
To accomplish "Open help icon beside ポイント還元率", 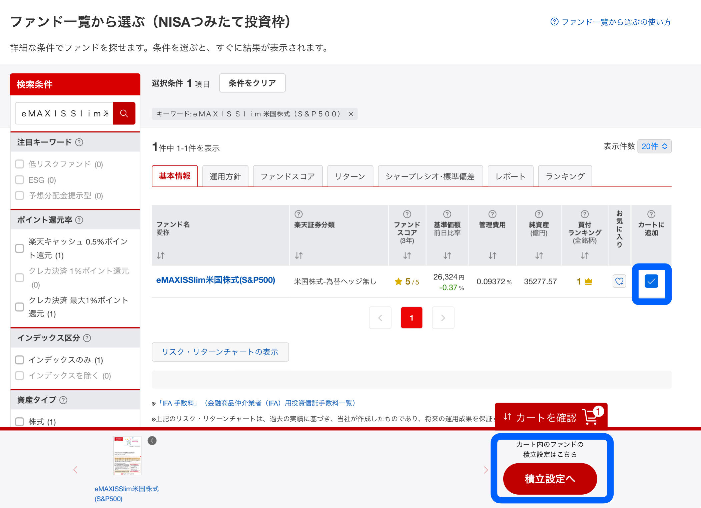I will point(79,220).
